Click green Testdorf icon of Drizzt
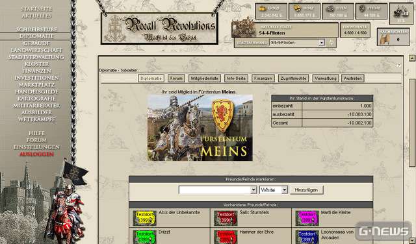This screenshot has height=244, width=416. point(144,237)
